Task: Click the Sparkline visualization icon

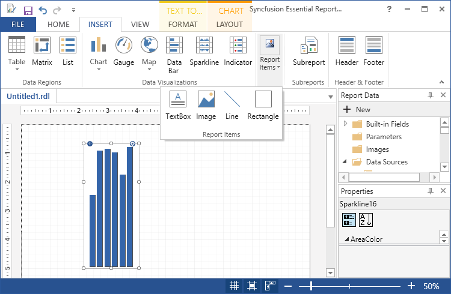Action: (204, 51)
